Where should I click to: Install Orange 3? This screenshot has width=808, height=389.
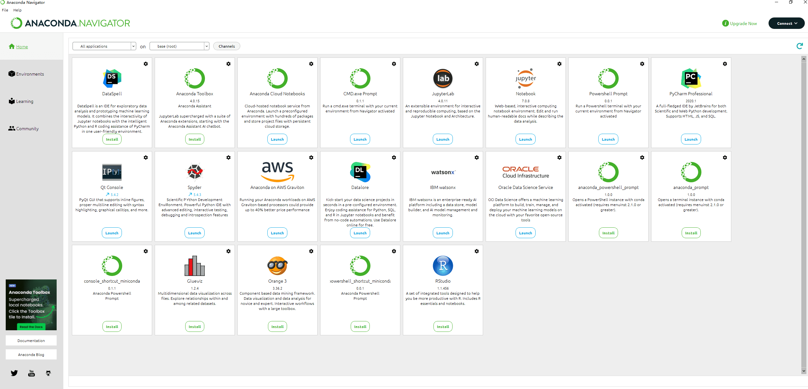[x=278, y=327]
